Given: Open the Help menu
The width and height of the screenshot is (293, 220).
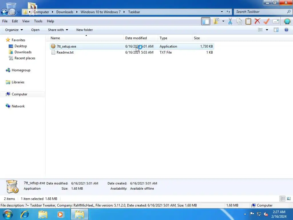Looking at the screenshot, I should click(x=50, y=21).
